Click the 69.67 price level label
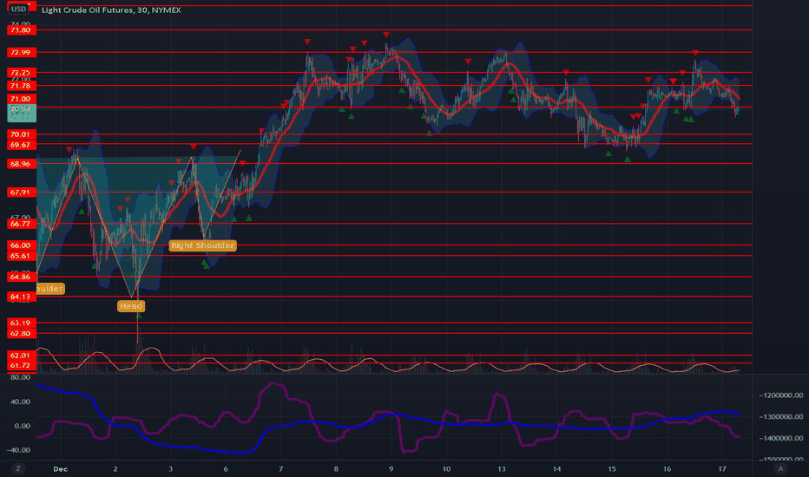The image size is (809, 477). coord(21,145)
